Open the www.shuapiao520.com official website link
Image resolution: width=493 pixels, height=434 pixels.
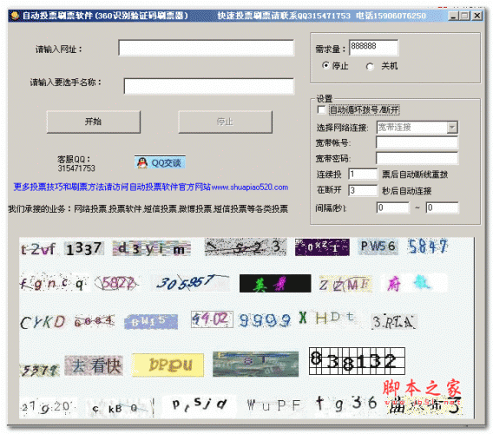point(250,187)
